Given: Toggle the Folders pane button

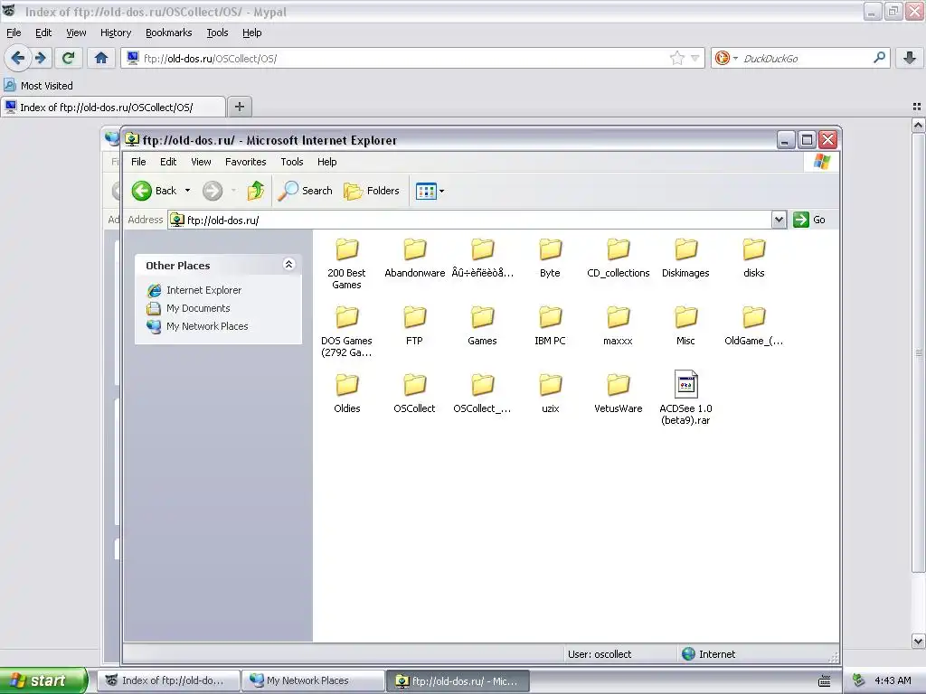Looking at the screenshot, I should coord(372,191).
